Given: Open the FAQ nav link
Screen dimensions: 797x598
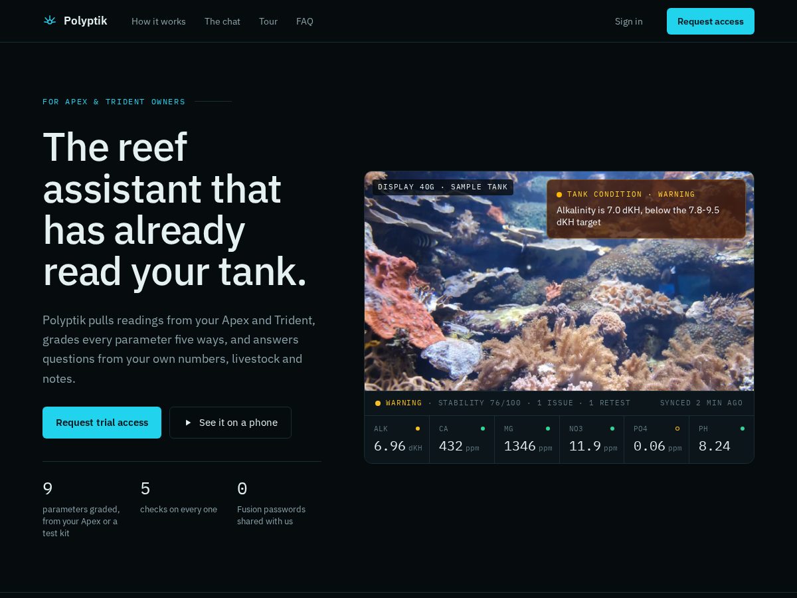Looking at the screenshot, I should [x=305, y=21].
